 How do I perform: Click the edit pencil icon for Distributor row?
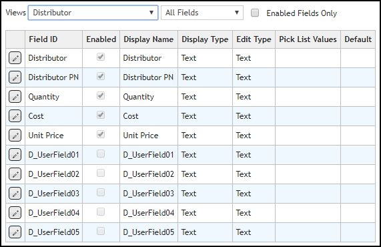click(15, 58)
